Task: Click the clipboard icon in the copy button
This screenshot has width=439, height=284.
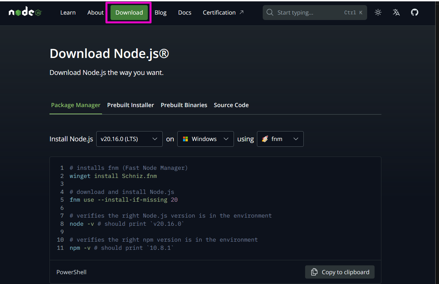Action: (314, 272)
